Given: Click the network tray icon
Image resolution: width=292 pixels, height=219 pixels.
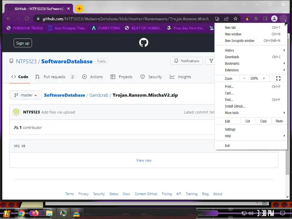Looking at the screenshot, I should (244, 213).
